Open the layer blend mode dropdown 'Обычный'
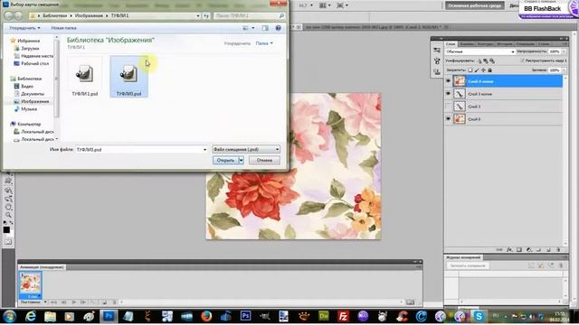 (x=480, y=51)
